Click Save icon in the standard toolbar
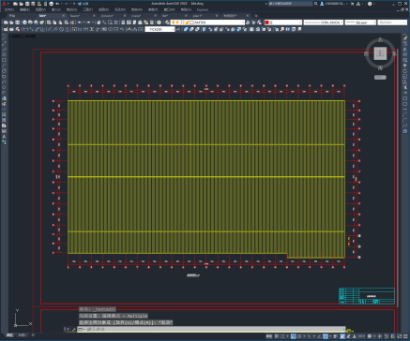The height and width of the screenshot is (341, 410). 18,22
